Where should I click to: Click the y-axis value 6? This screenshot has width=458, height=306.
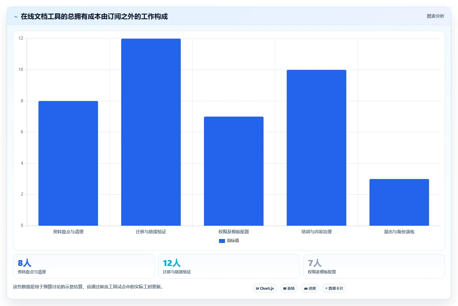pyautogui.click(x=22, y=132)
